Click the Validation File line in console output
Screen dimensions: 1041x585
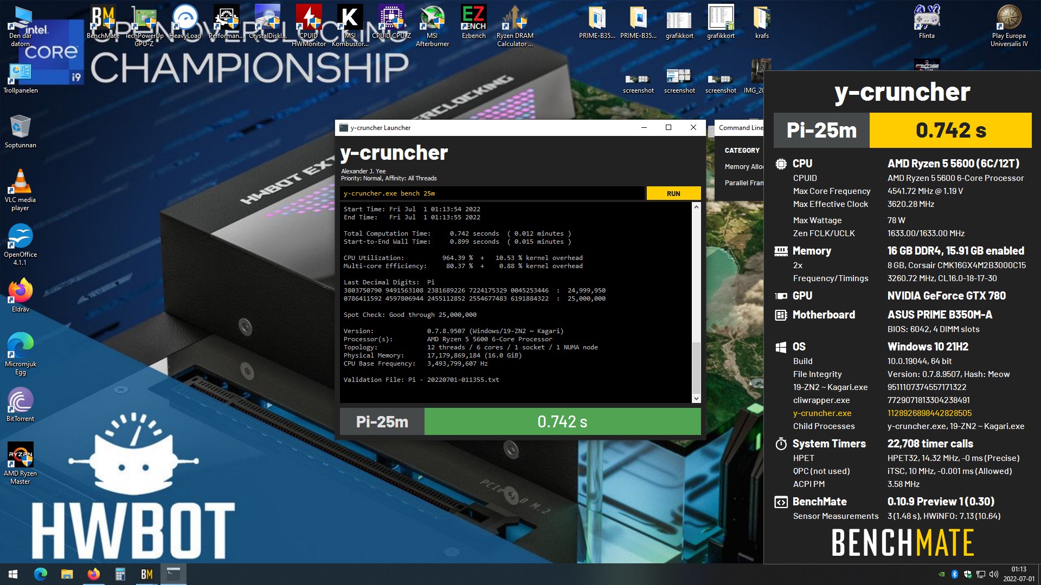421,380
